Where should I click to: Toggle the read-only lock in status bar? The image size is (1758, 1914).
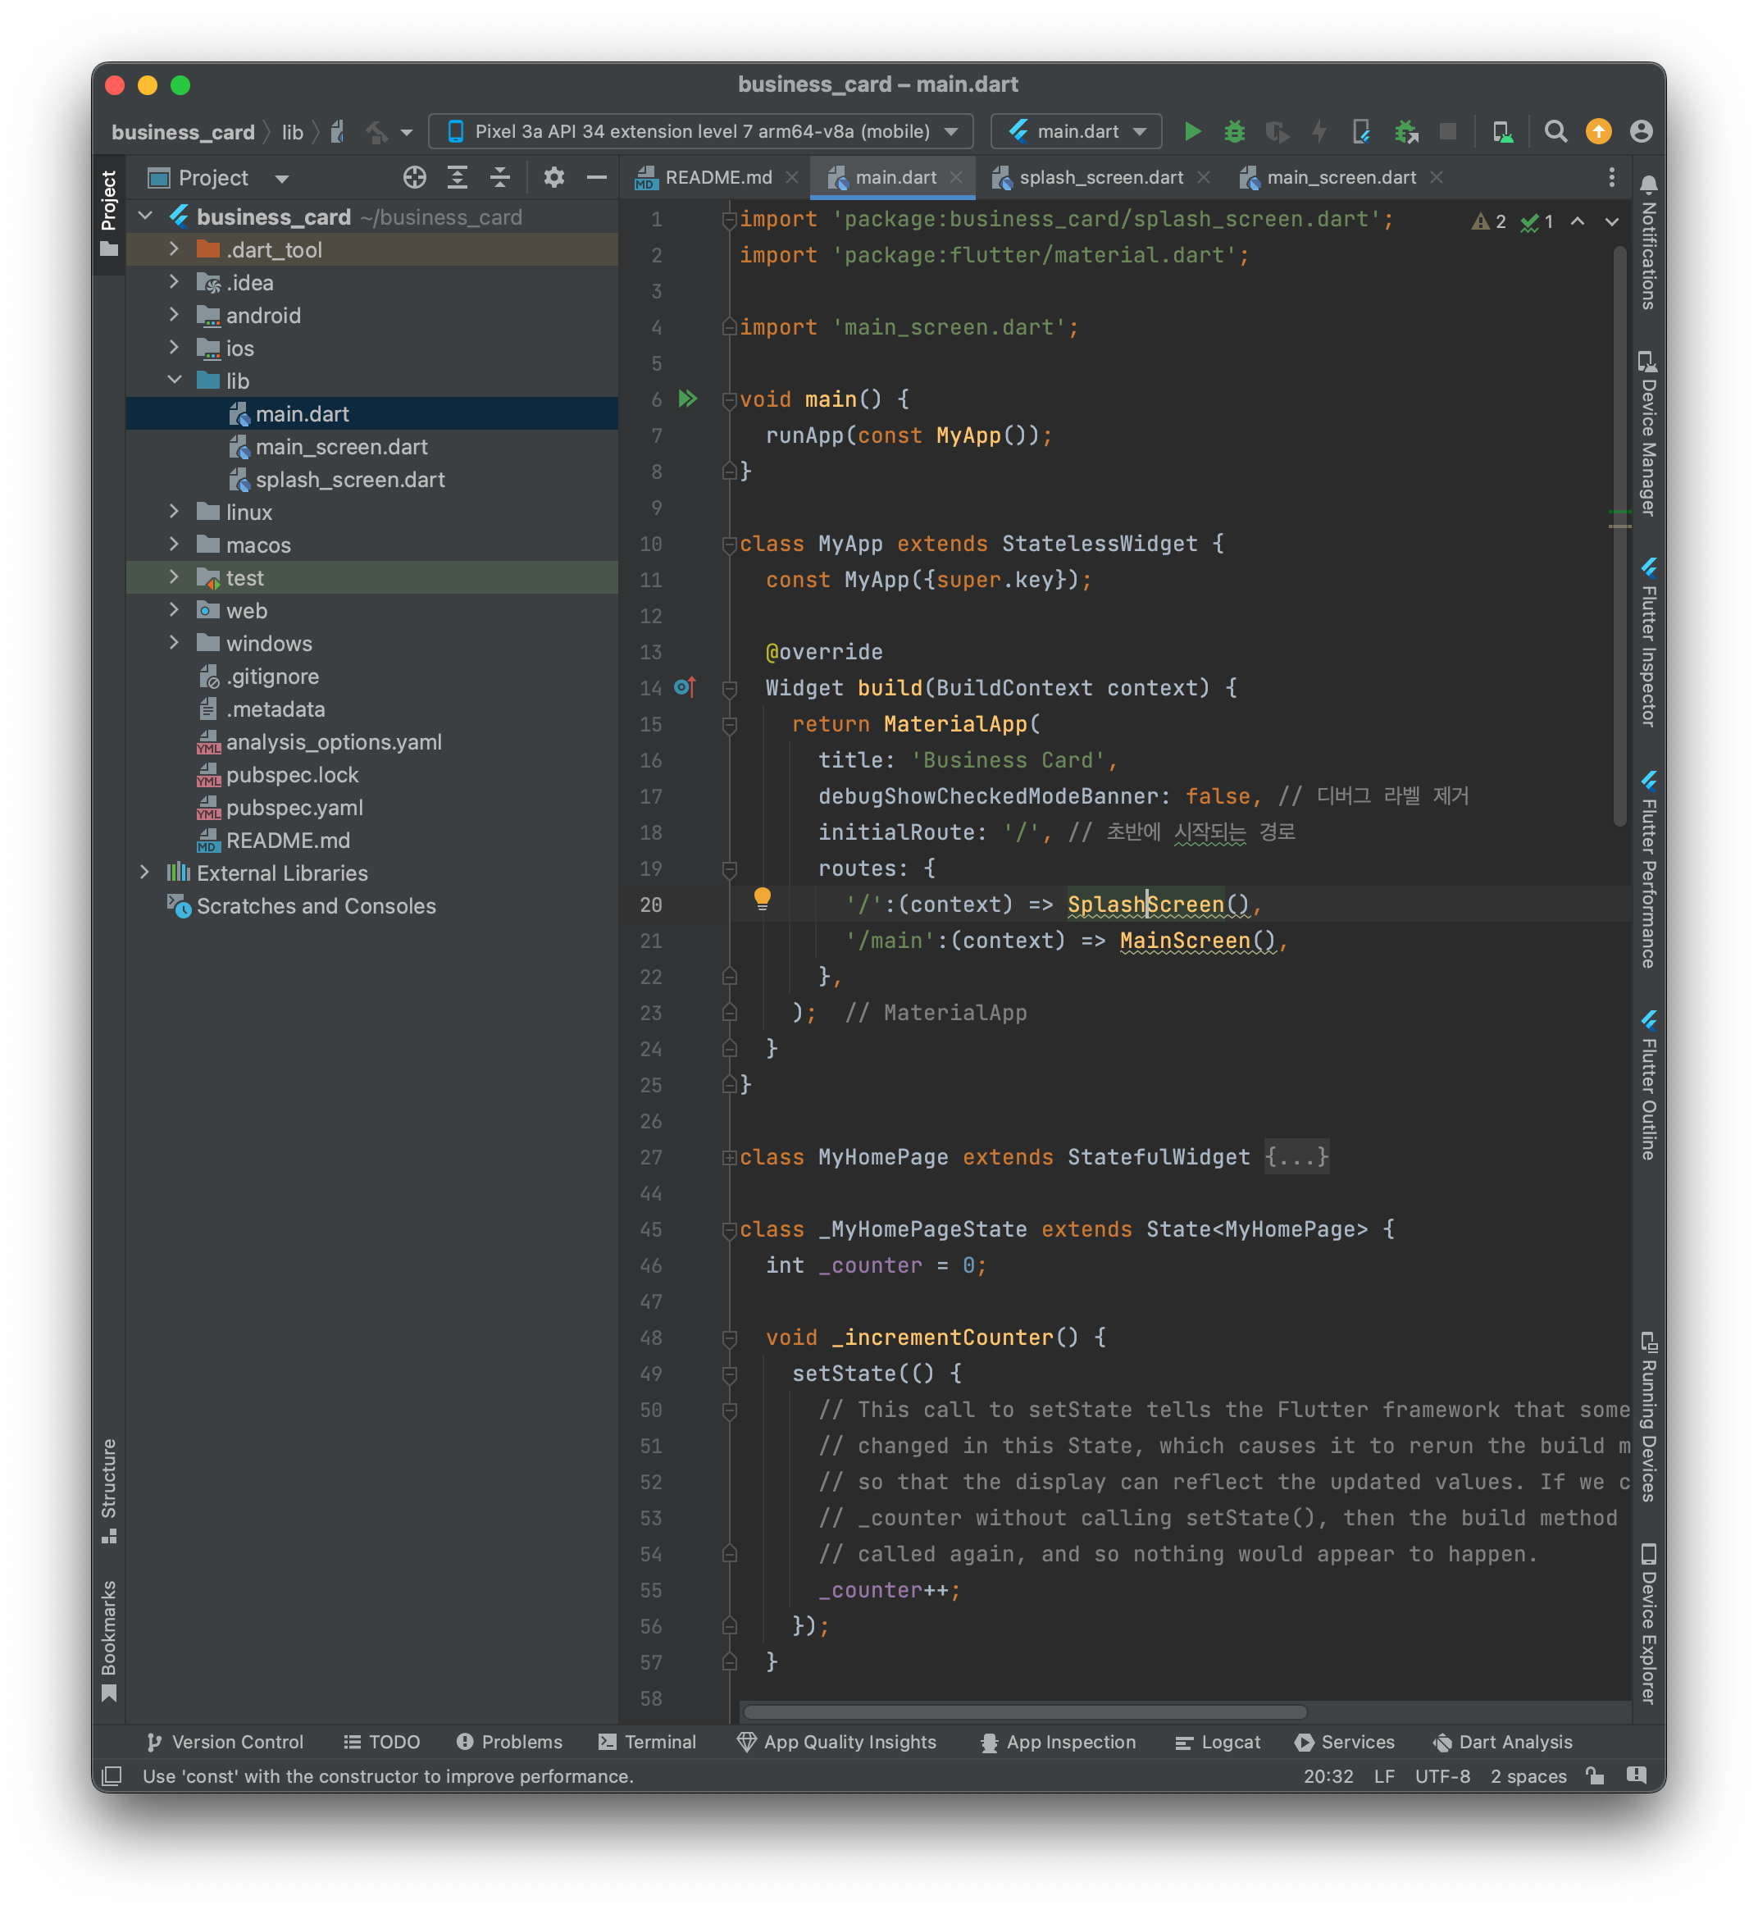1596,1776
